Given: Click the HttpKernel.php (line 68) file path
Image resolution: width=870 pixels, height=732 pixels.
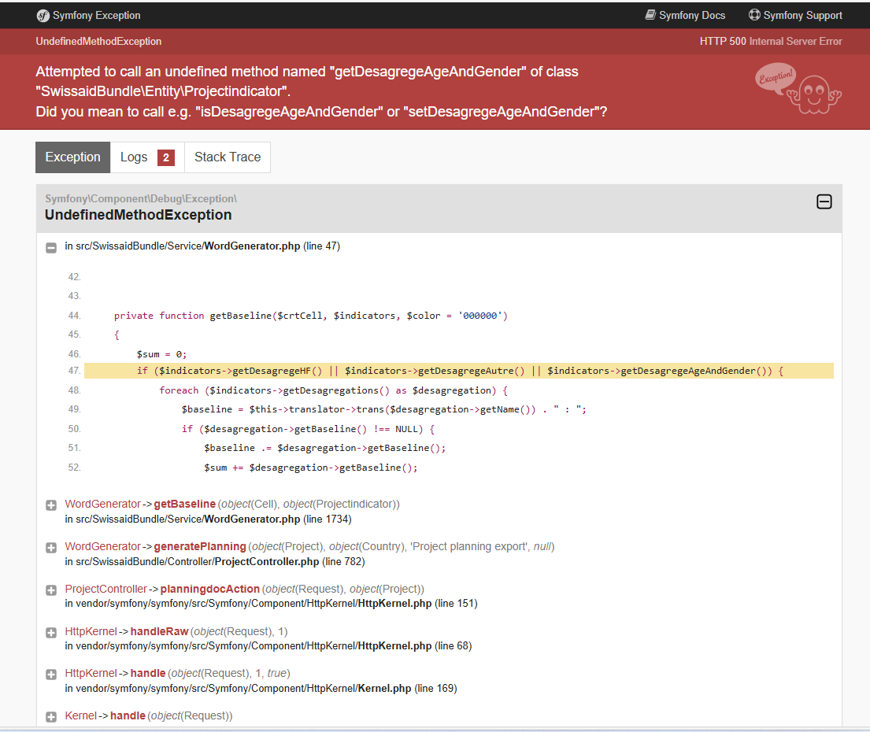Looking at the screenshot, I should tap(268, 646).
